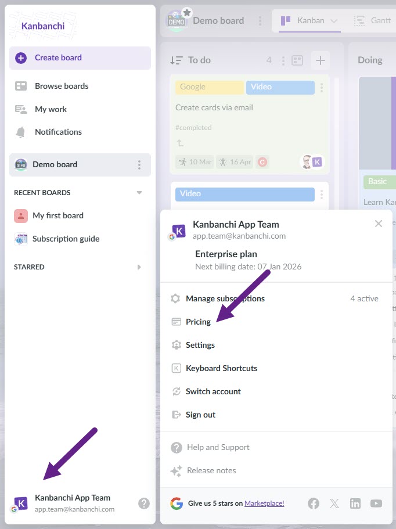396x529 pixels.
Task: Open the Facebook page icon
Action: click(314, 503)
